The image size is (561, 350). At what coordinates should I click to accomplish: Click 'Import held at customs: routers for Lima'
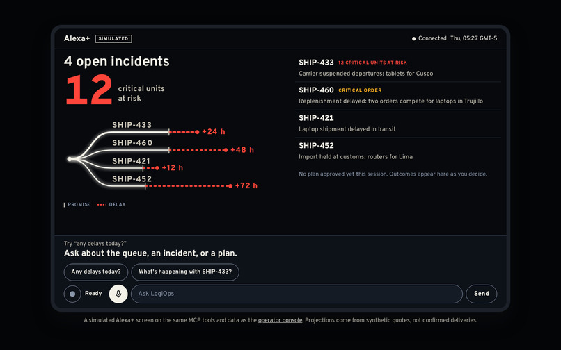(x=356, y=157)
